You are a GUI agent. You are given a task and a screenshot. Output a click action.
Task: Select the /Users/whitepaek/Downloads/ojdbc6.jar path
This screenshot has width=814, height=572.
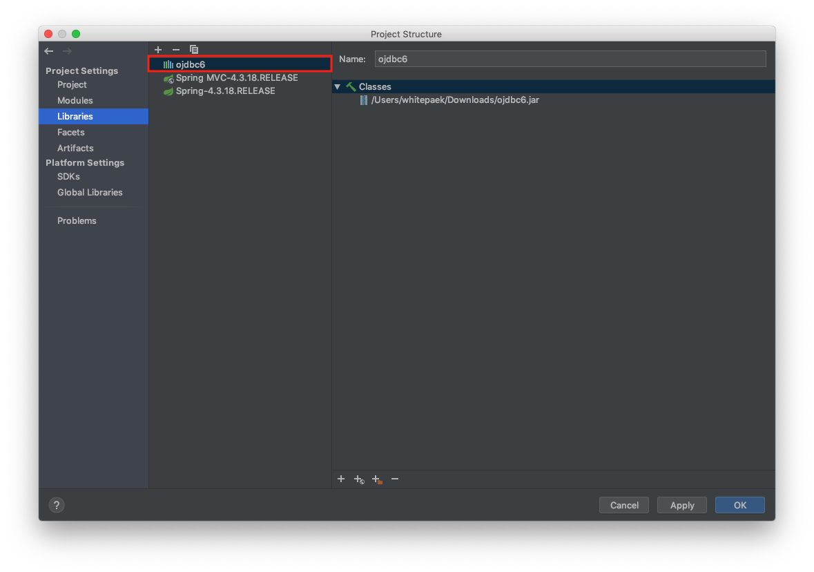click(x=455, y=99)
